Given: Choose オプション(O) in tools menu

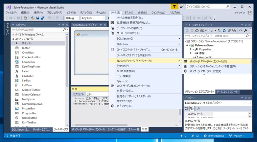Looking at the screenshot, I should [145, 106].
